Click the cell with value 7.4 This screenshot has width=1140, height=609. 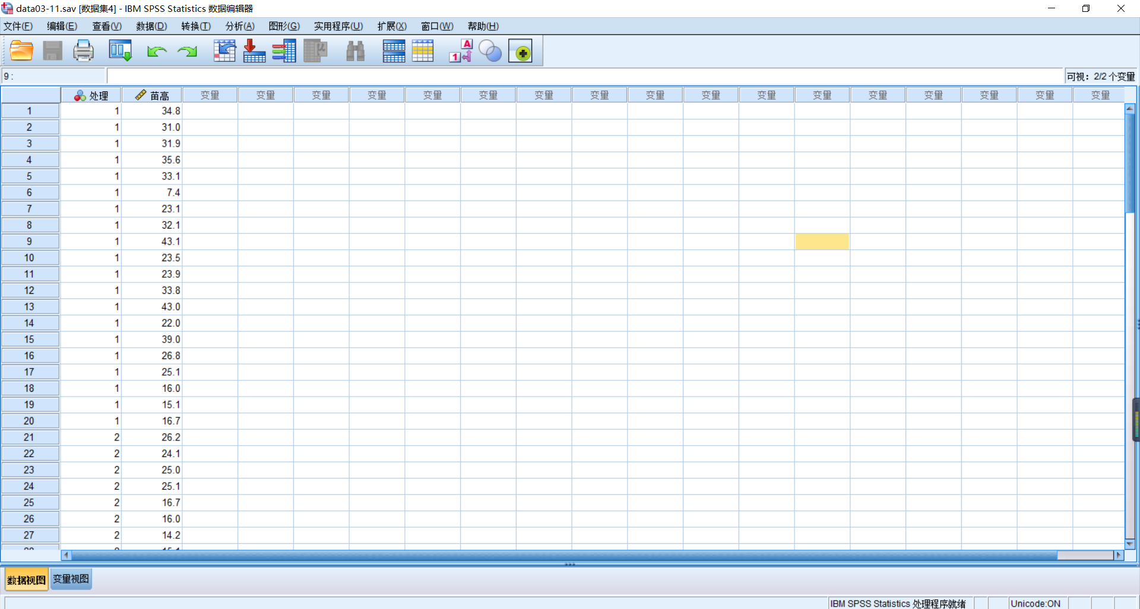tap(152, 192)
